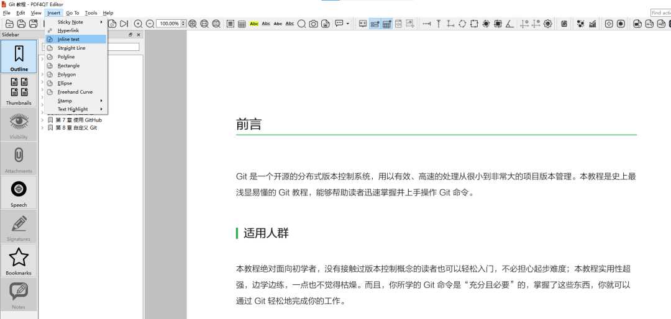Open the Edit menu
The height and width of the screenshot is (319, 671).
tap(21, 13)
